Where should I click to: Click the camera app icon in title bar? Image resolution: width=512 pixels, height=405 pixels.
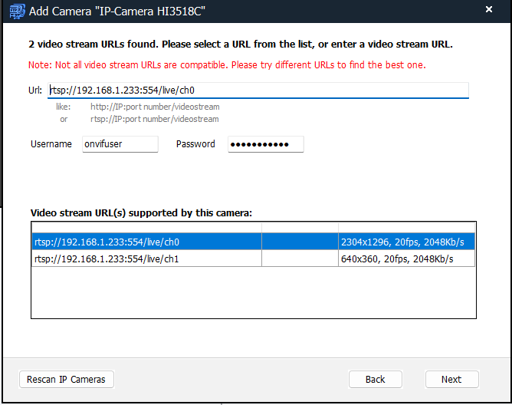tap(16, 11)
